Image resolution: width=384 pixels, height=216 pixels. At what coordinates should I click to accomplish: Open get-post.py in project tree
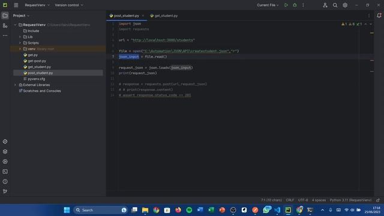point(35,61)
